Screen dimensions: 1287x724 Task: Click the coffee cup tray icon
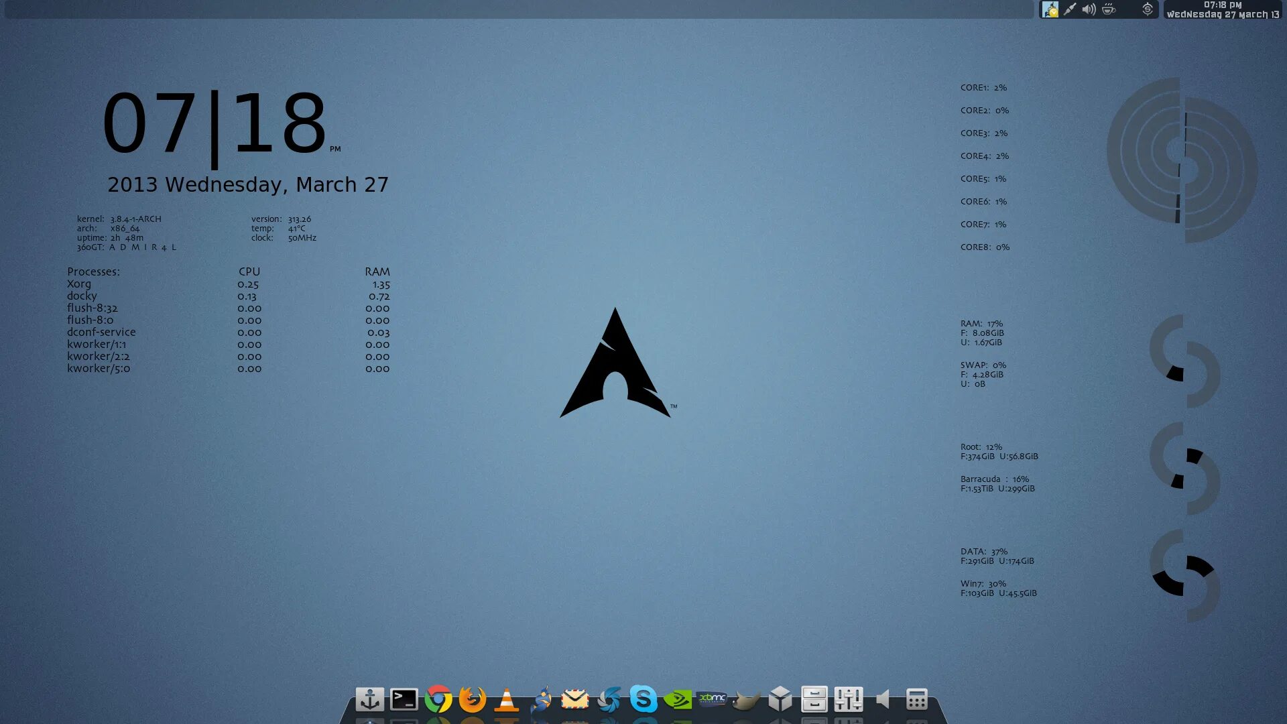coord(1109,9)
